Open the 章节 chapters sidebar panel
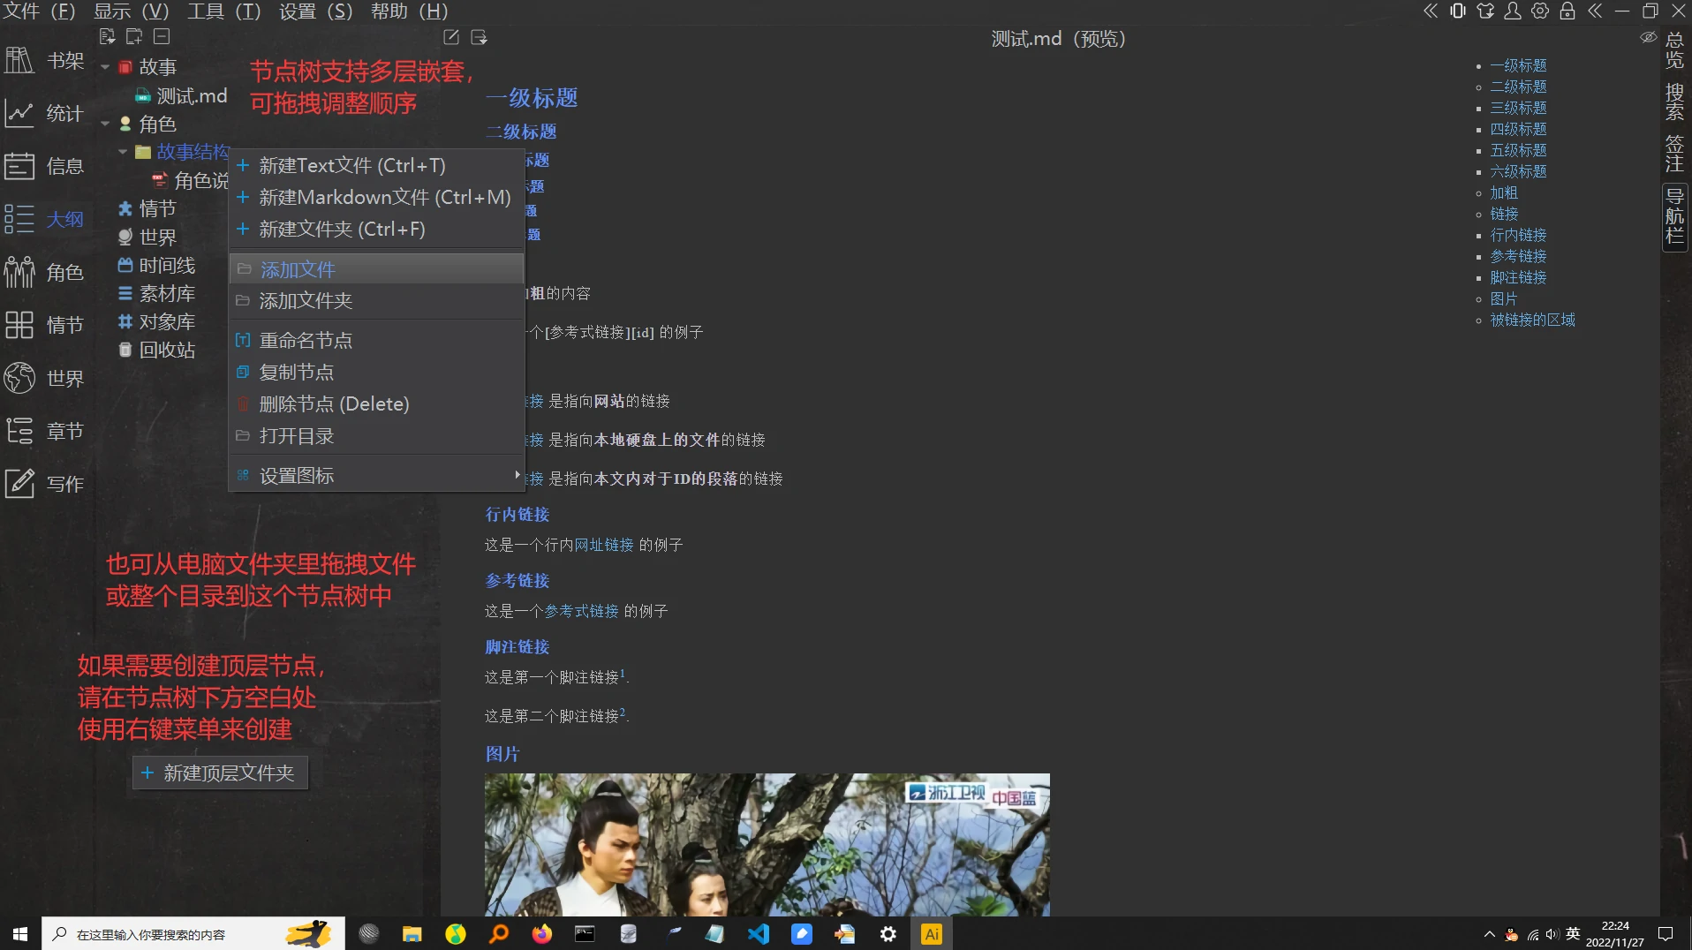This screenshot has width=1692, height=950. click(x=44, y=431)
